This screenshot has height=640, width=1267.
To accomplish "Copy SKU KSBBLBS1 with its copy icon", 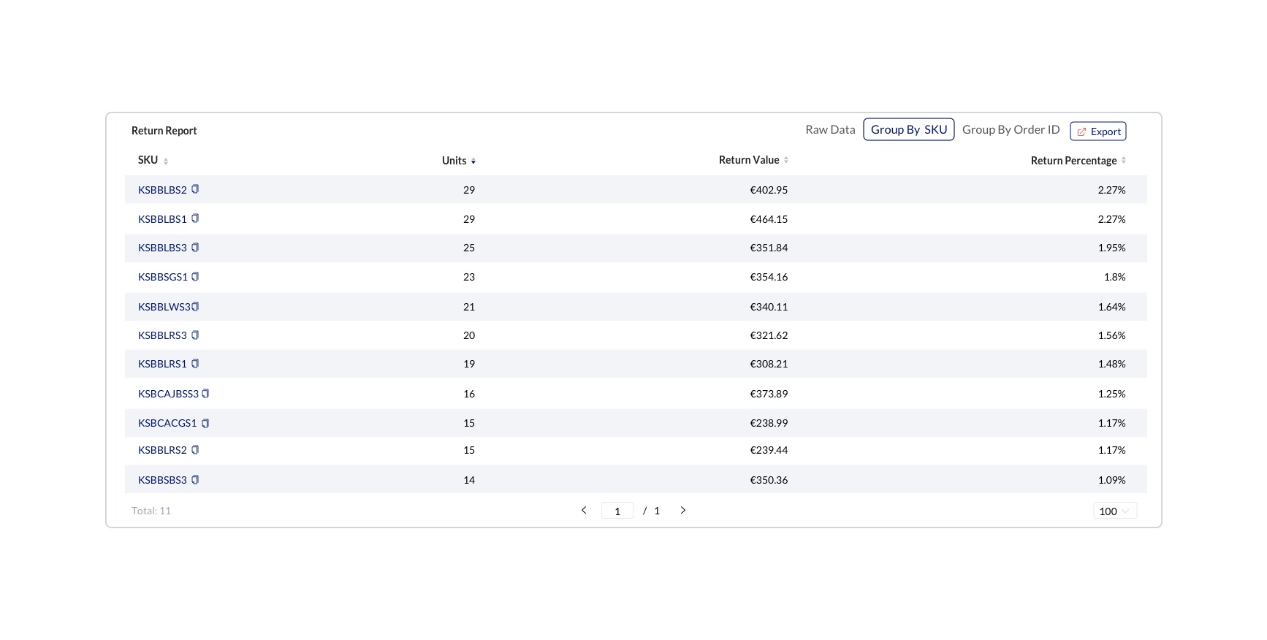I will [x=195, y=218].
